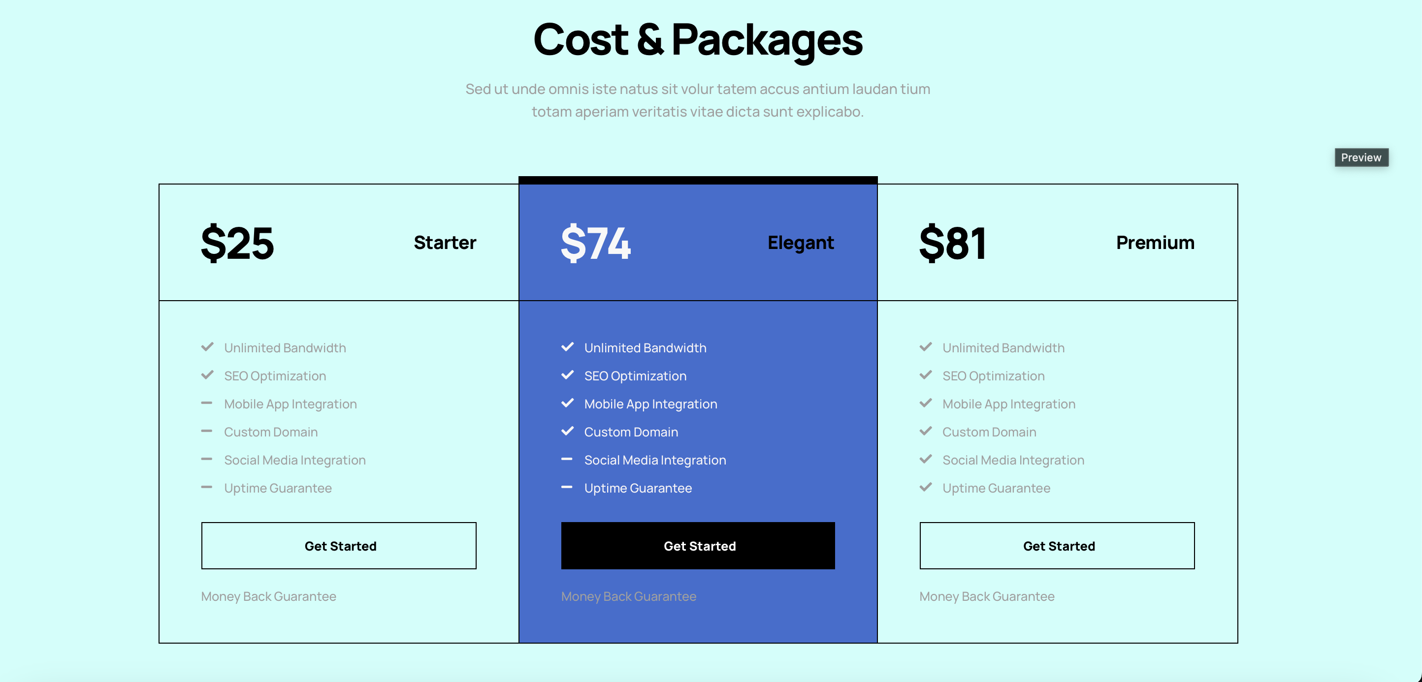Viewport: 1422px width, 682px height.
Task: Click Get Started on the Elegant plan
Action: pos(698,546)
